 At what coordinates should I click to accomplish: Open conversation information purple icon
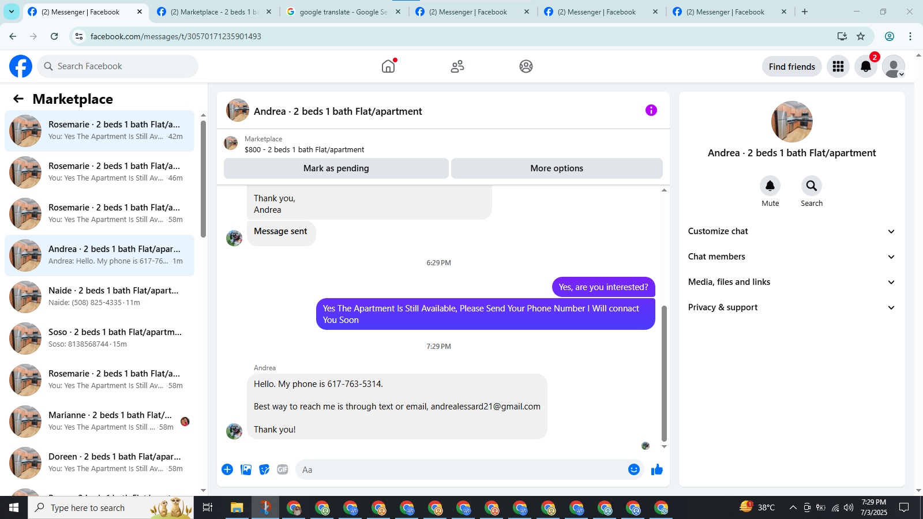pyautogui.click(x=651, y=110)
